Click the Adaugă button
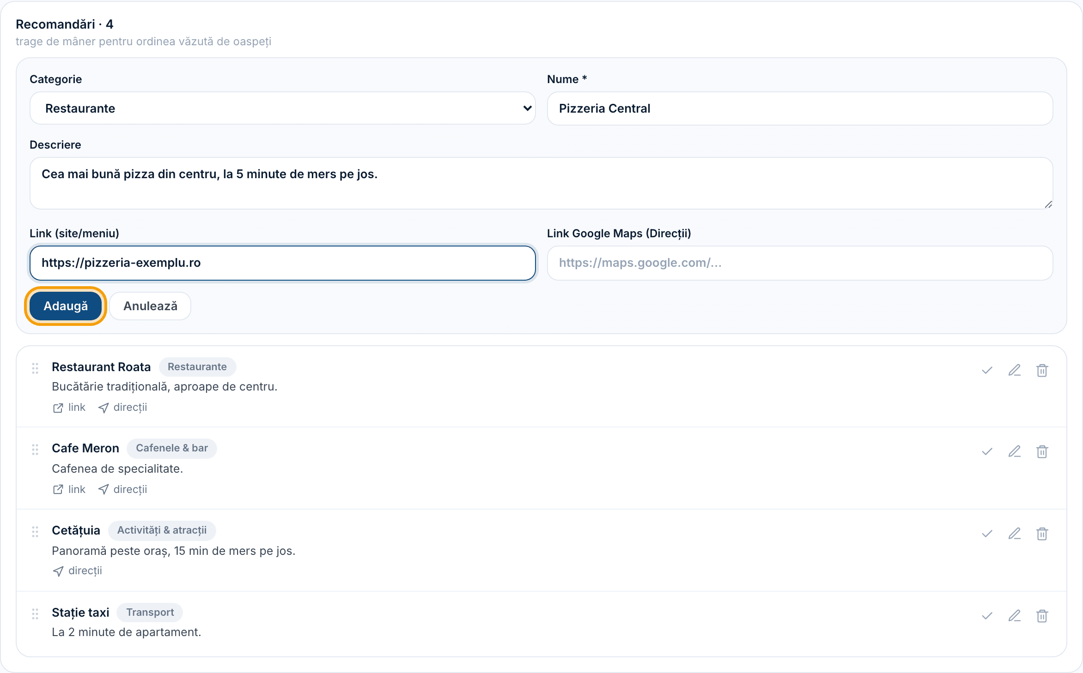 coord(66,306)
